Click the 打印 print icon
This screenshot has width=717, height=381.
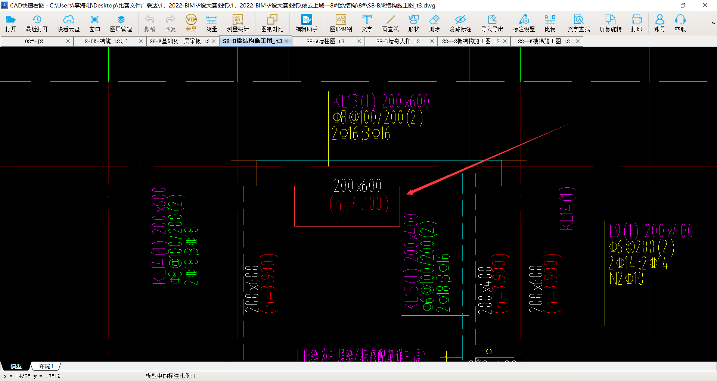pyautogui.click(x=637, y=23)
